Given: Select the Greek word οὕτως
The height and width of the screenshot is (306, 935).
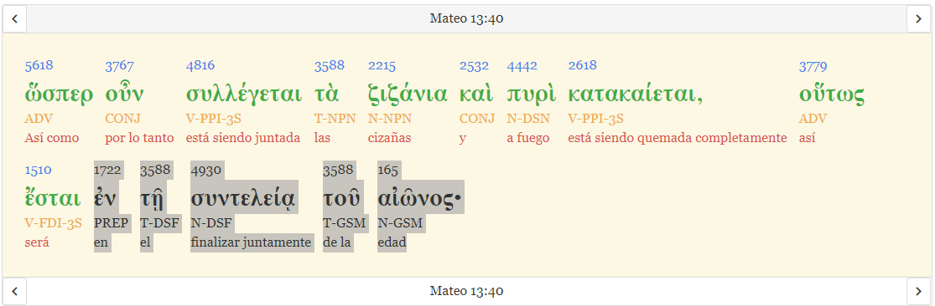Looking at the screenshot, I should pos(832,94).
